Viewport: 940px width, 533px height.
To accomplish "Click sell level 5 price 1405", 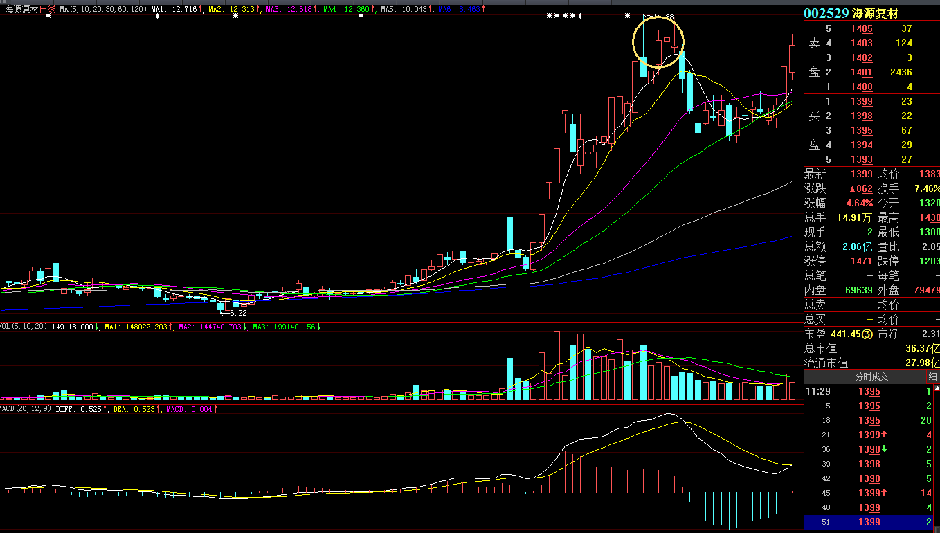I will point(862,29).
